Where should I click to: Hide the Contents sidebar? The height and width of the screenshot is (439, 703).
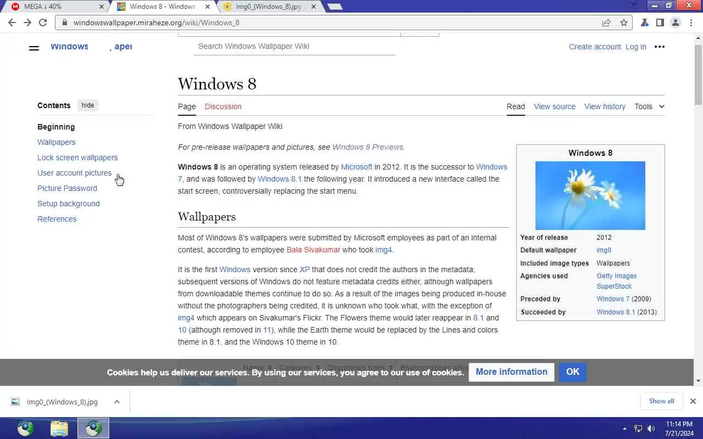(x=88, y=105)
